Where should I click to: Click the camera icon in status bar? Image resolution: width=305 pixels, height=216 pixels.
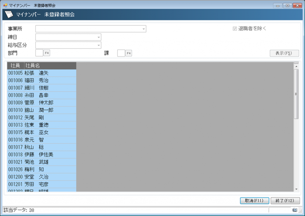(x=295, y=210)
